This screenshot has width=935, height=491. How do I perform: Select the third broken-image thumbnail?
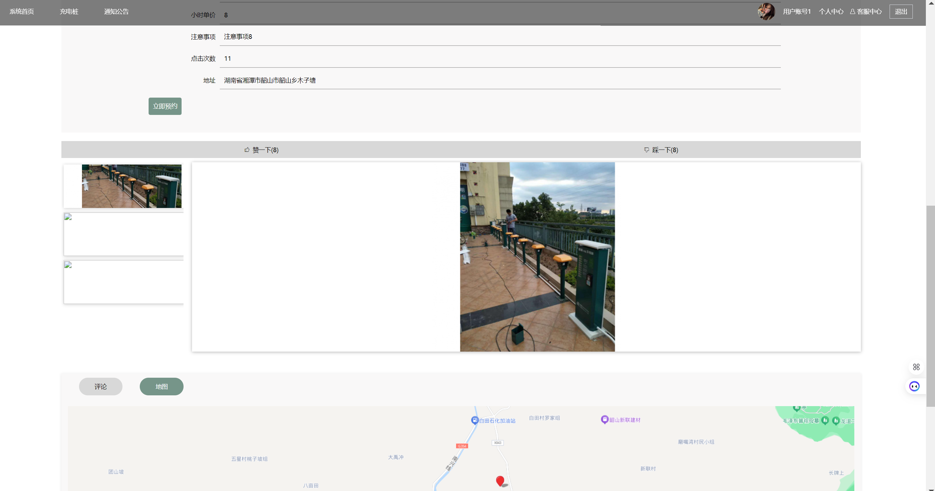(x=123, y=282)
